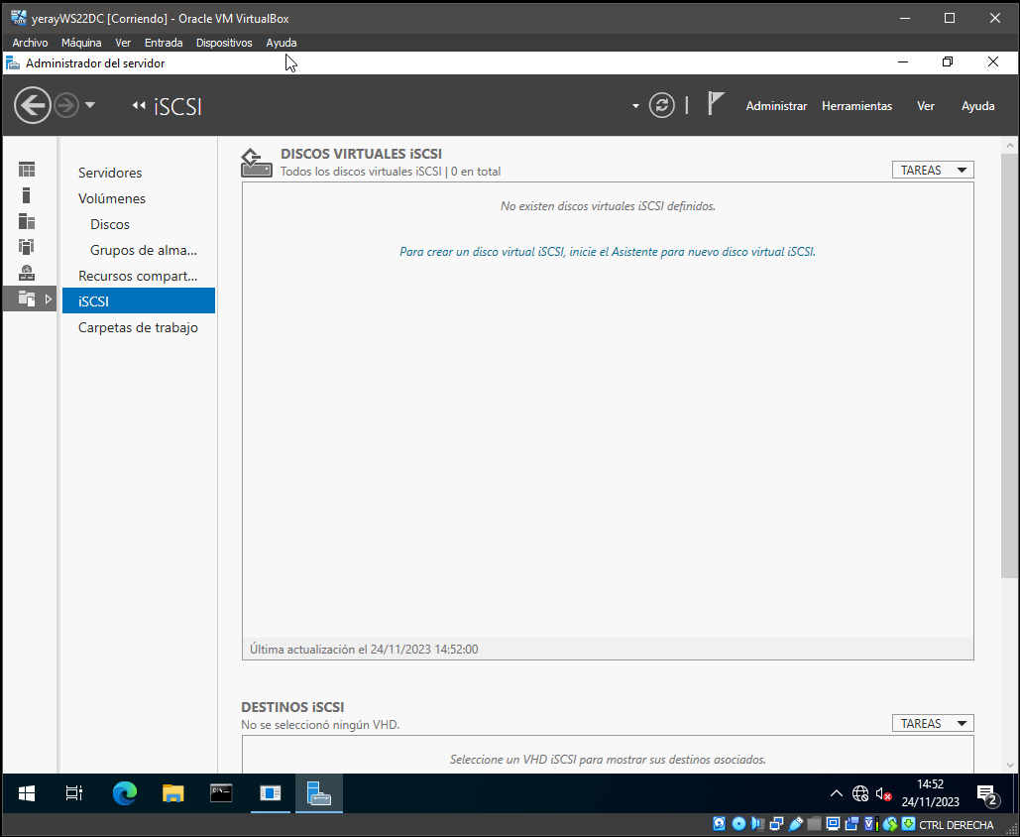Open VirtualBox Máquina menu
This screenshot has width=1020, height=837.
click(x=81, y=43)
